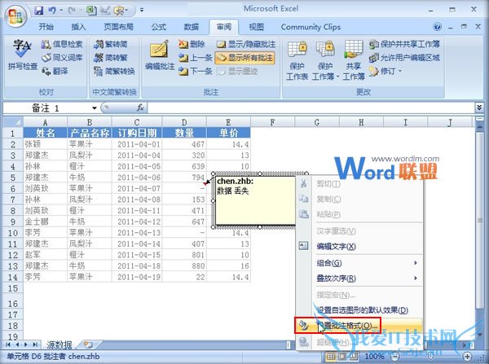Run spelling check (拼写检查)

coord(22,55)
